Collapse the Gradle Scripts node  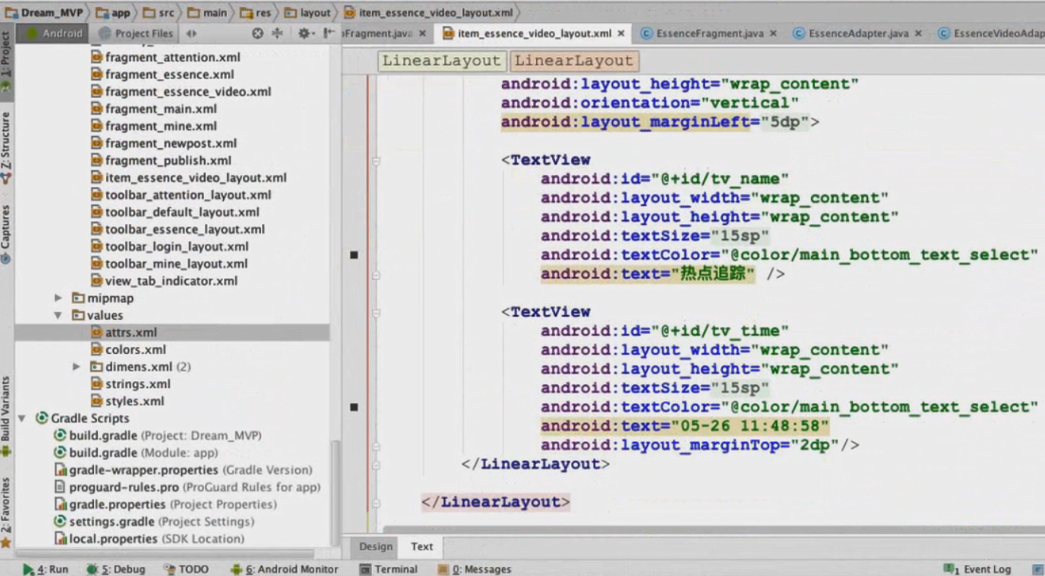(22, 418)
